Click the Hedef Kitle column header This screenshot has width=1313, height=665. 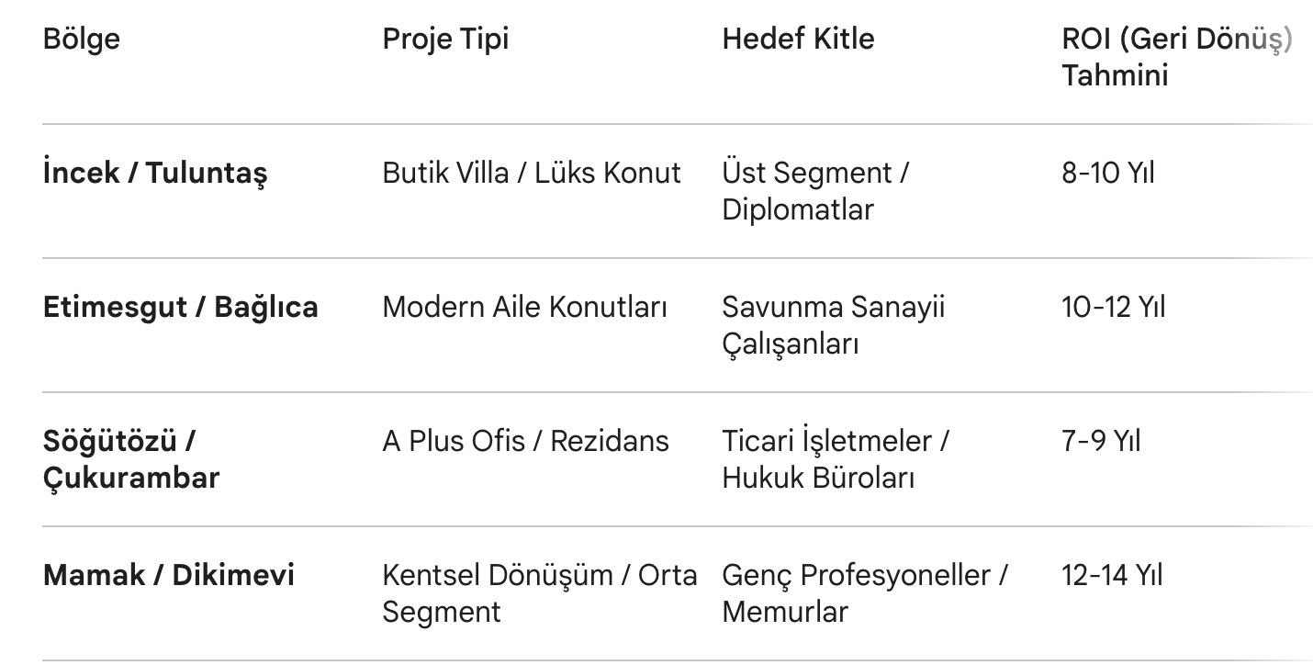coord(798,39)
